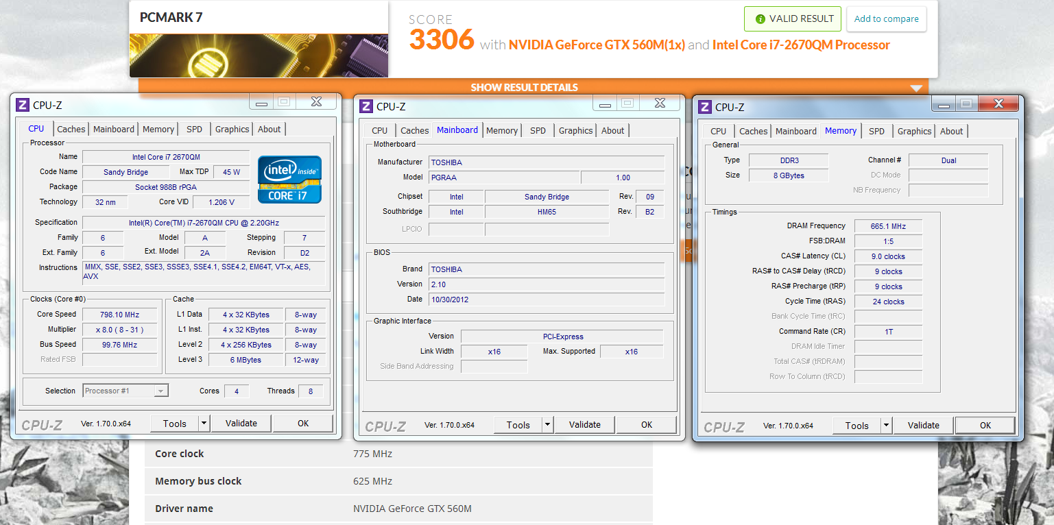This screenshot has height=525, width=1054.
Task: Go to Mainboard tab in right CPU-Z window
Action: coord(796,131)
